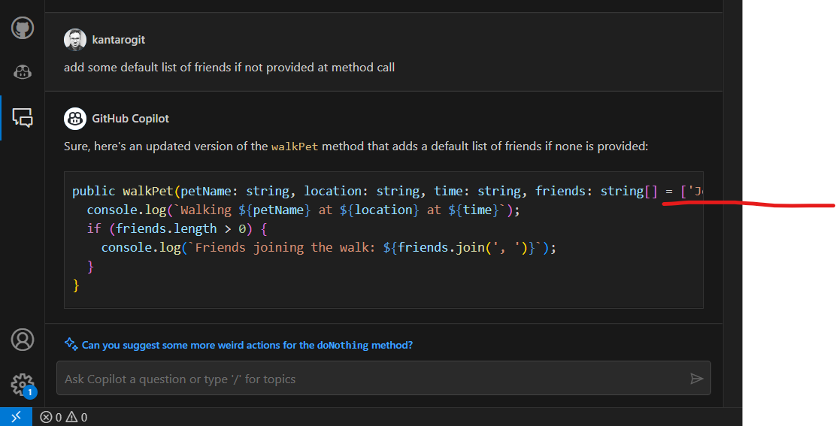This screenshot has height=426, width=836.
Task: Open the Copilot view in activity bar
Action: pyautogui.click(x=23, y=72)
